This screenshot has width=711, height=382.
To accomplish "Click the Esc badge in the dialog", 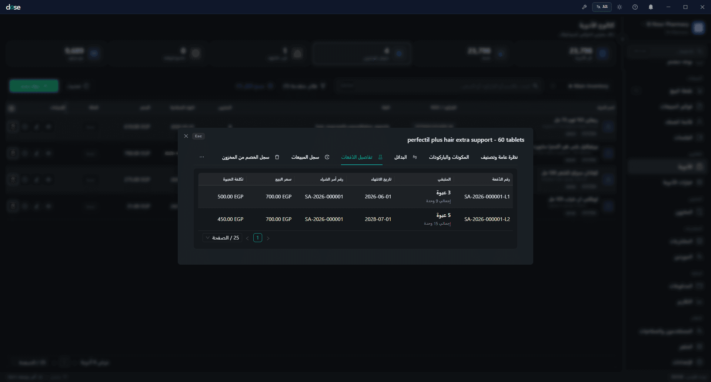I will (x=198, y=136).
